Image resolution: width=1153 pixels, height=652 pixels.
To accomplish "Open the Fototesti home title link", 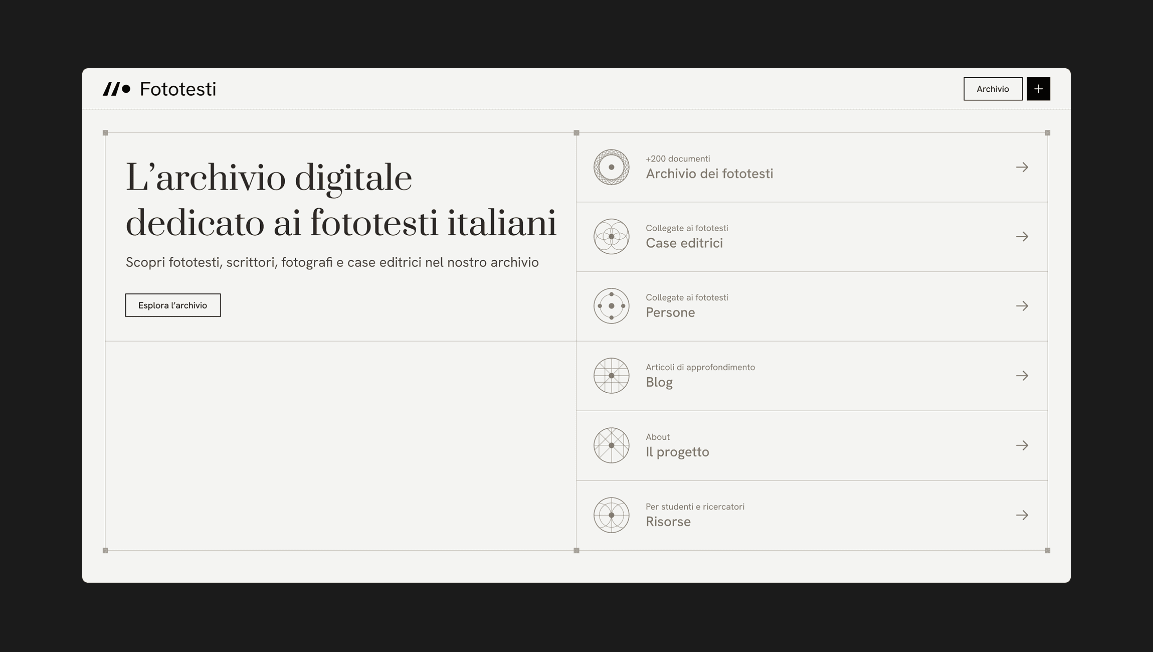I will (x=177, y=89).
